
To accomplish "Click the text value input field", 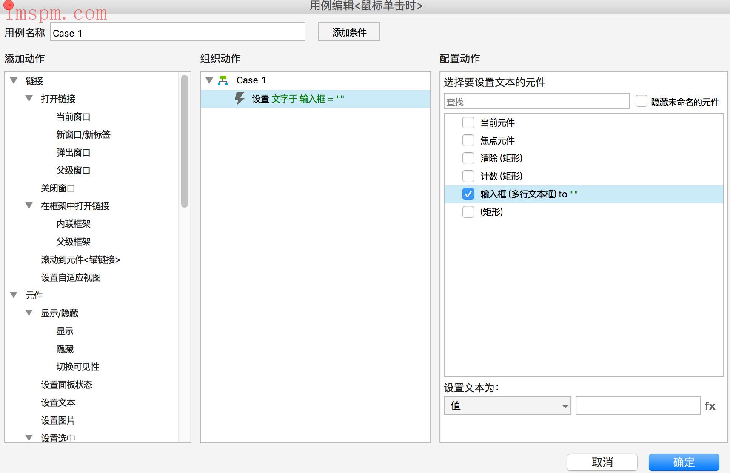I will (x=638, y=406).
